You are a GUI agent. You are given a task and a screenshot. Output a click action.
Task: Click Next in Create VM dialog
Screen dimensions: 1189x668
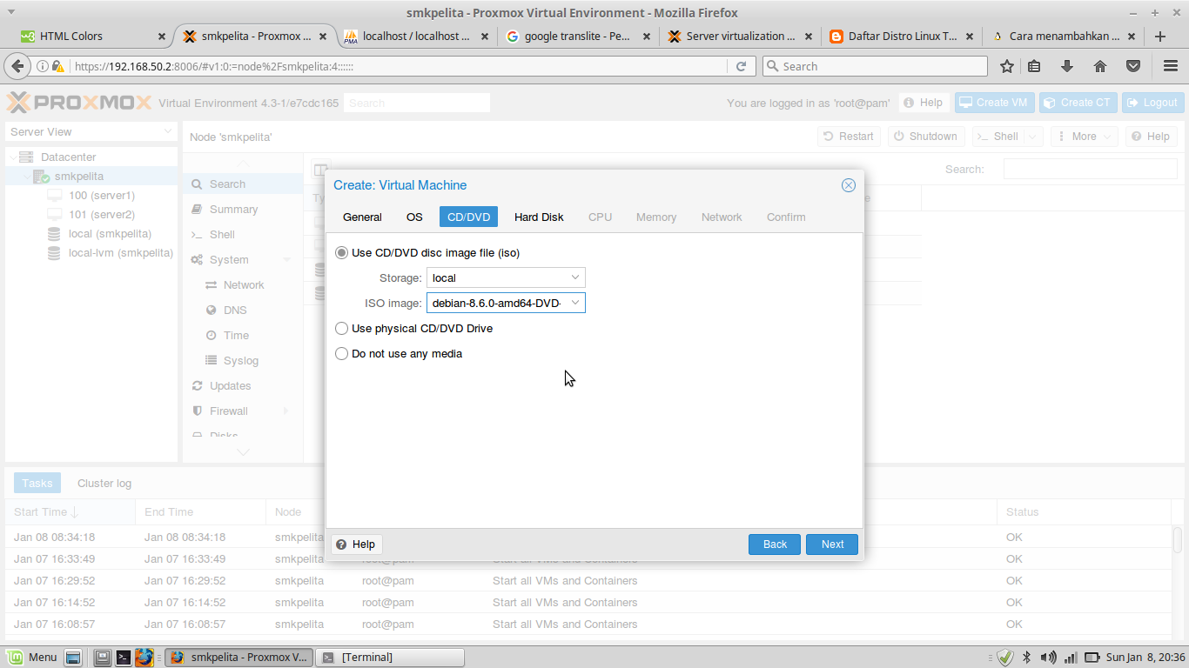[x=832, y=544]
